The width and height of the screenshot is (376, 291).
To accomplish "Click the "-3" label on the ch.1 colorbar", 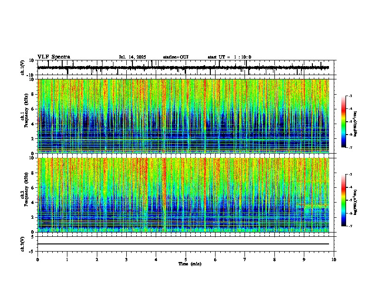I will coord(350,96).
